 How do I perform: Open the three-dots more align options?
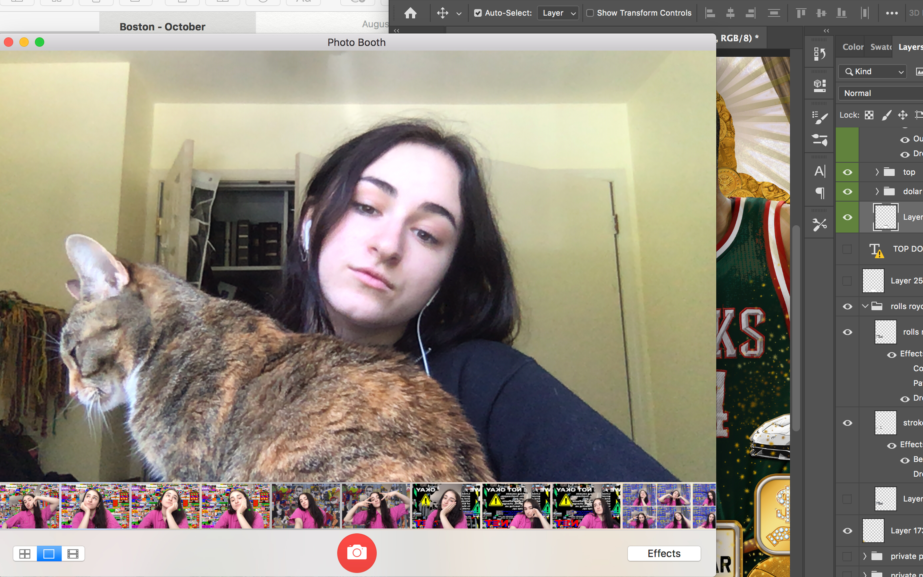(x=892, y=13)
